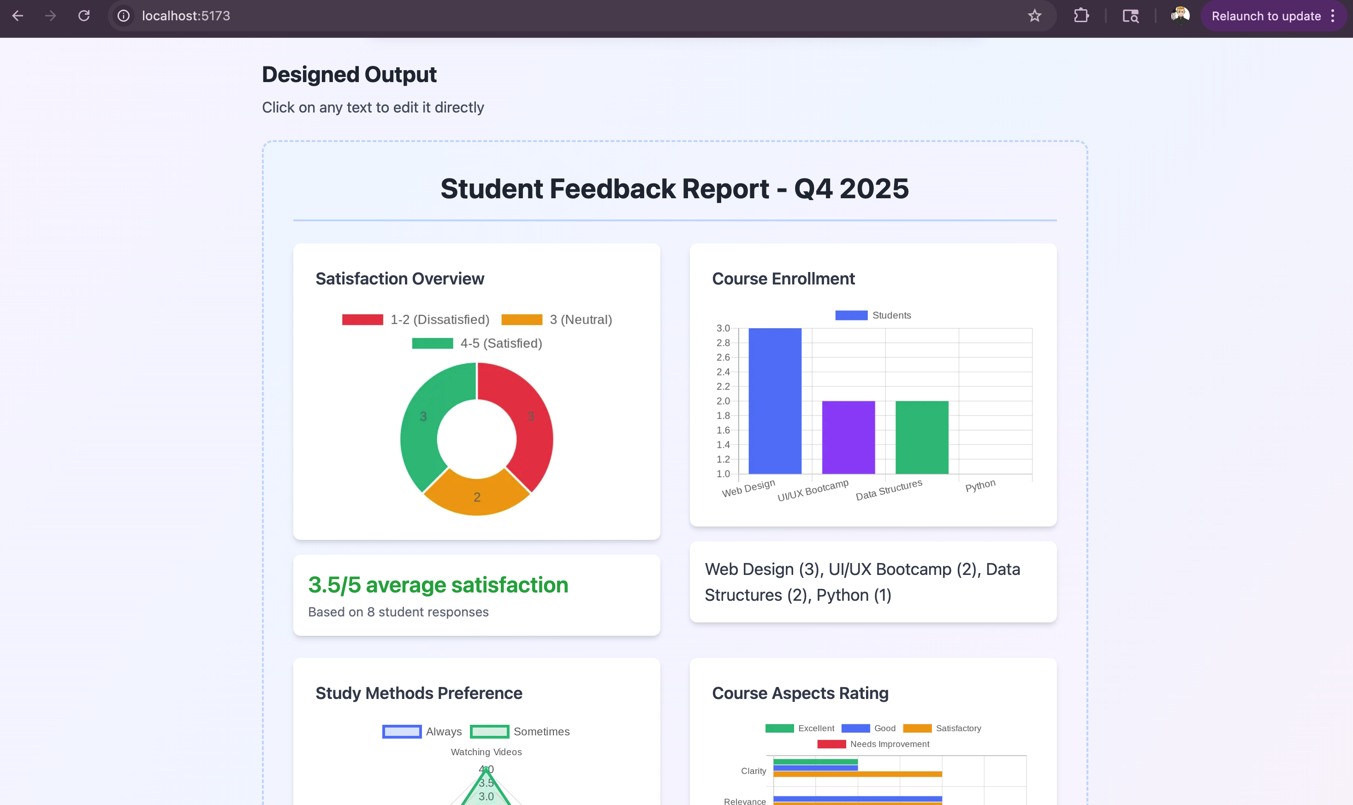The width and height of the screenshot is (1353, 805).
Task: Click the blue Web Design bar
Action: (x=774, y=401)
